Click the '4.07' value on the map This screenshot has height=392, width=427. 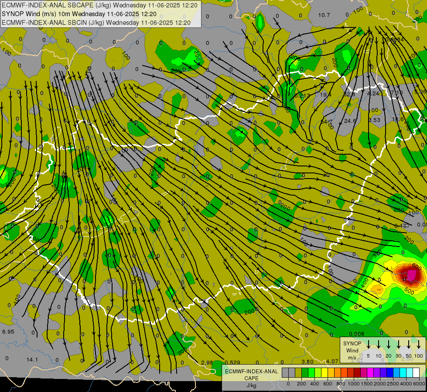(x=332, y=362)
